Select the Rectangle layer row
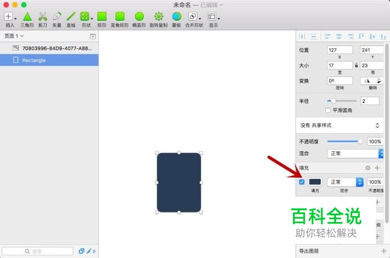This screenshot has width=390, height=258. 49,60
